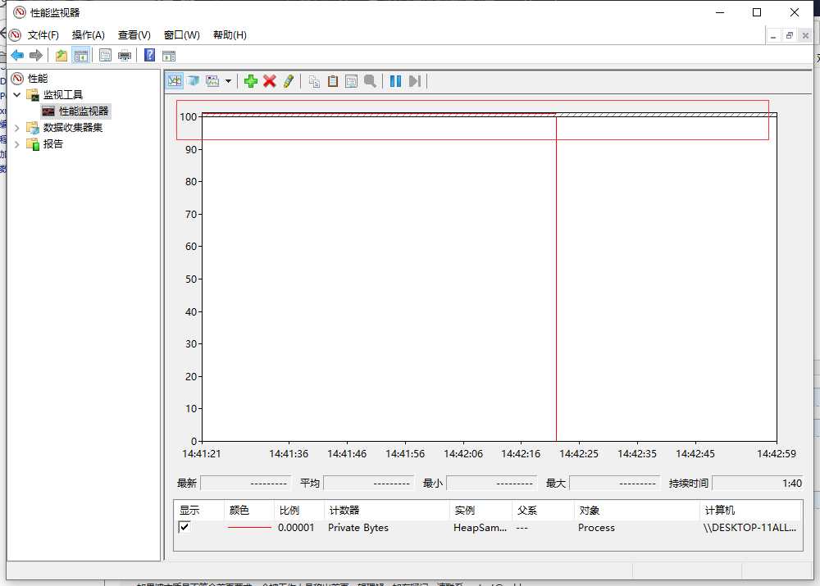Click the Change Graph Type icon
The width and height of the screenshot is (820, 586).
click(212, 81)
